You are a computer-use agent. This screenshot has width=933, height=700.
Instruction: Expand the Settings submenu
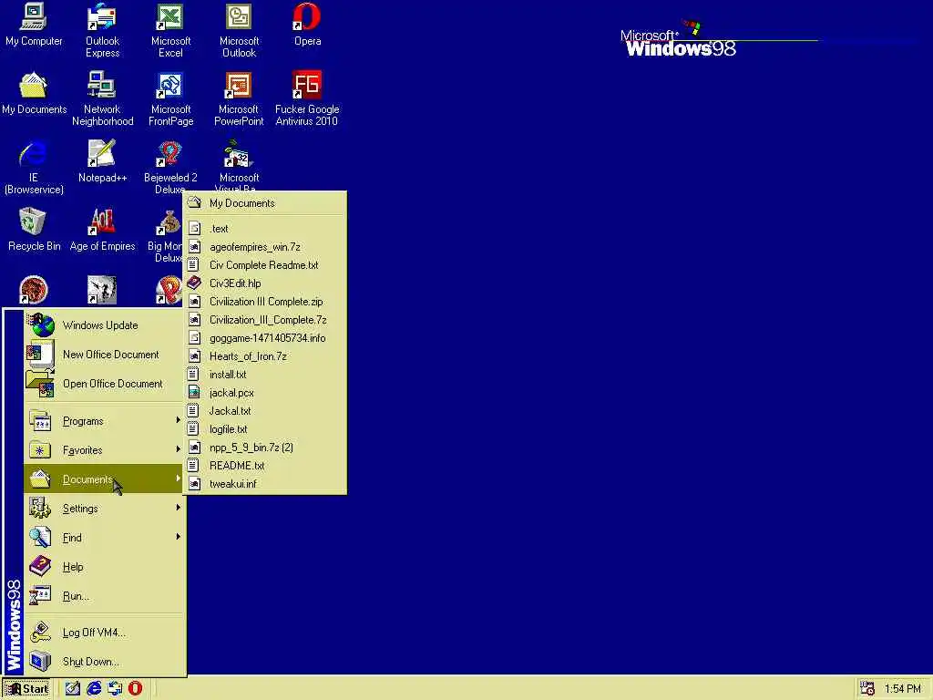coord(104,509)
